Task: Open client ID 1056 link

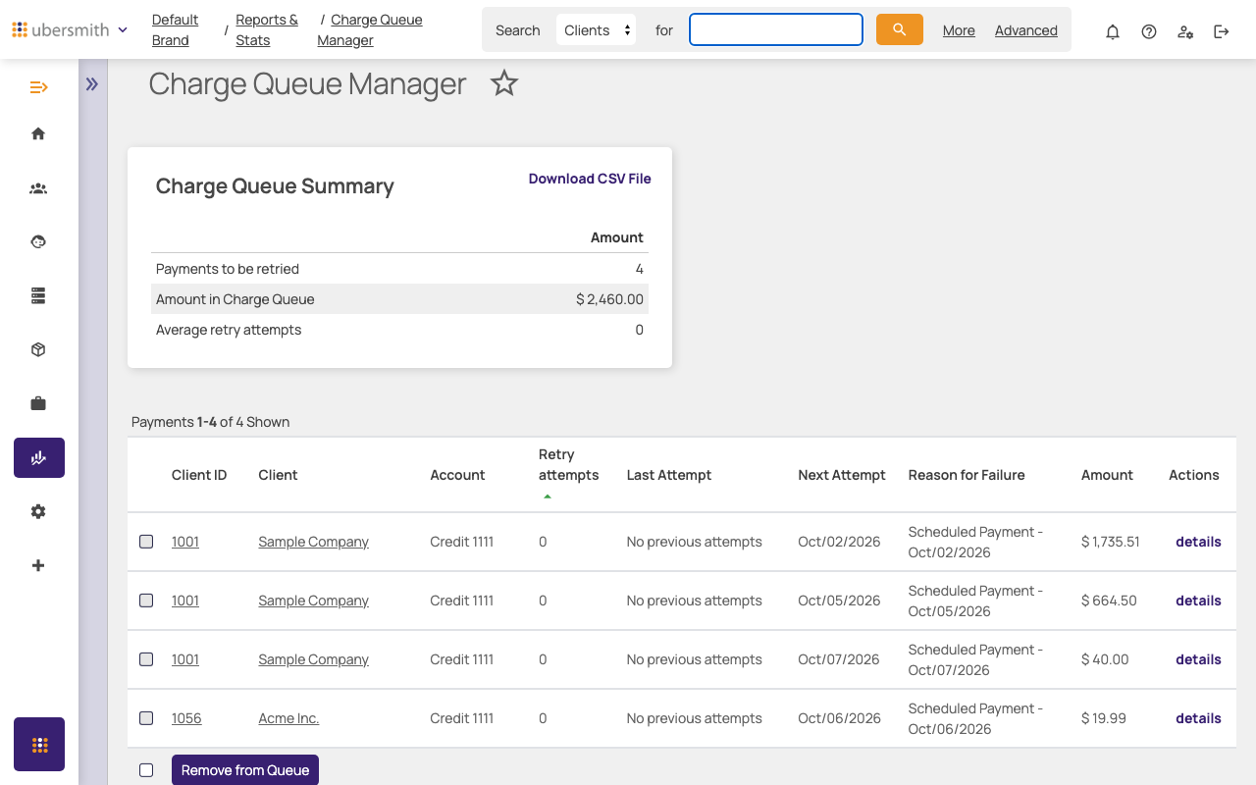Action: point(186,718)
